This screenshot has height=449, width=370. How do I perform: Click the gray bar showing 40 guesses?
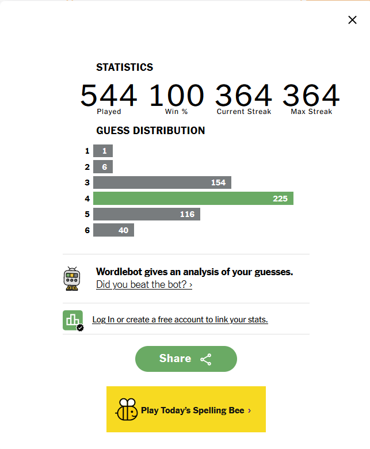(x=113, y=230)
